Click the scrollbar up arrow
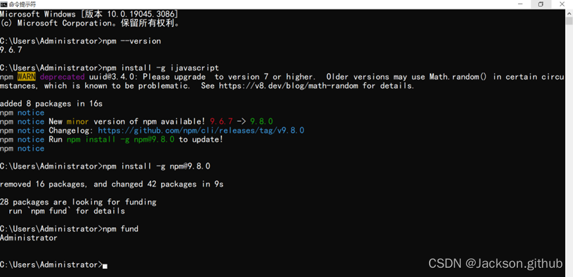 (569, 13)
